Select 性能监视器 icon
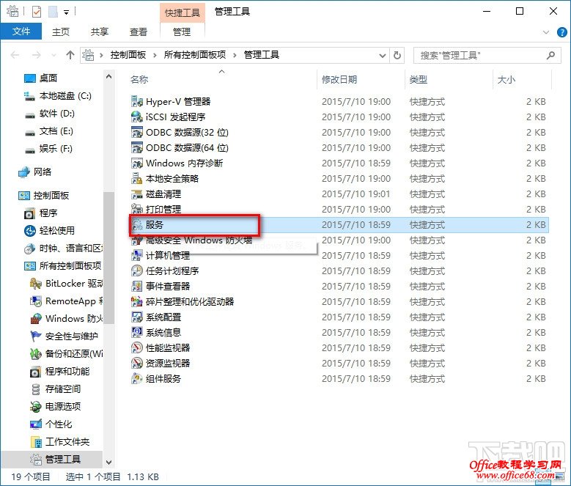The height and width of the screenshot is (486, 571). click(x=136, y=348)
